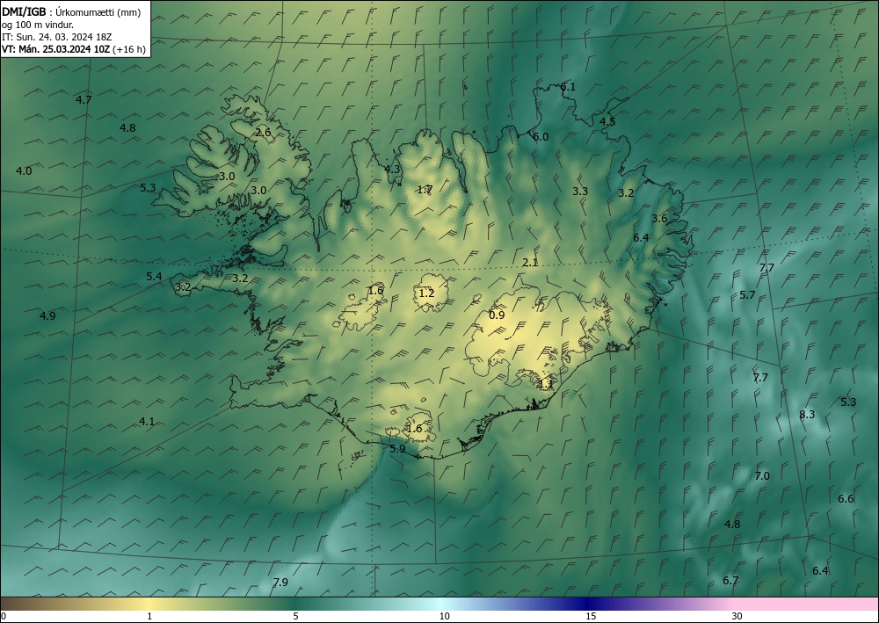Viewport: 879px width, 623px height.
Task: Click the 4.5 value on the map
Action: click(607, 121)
